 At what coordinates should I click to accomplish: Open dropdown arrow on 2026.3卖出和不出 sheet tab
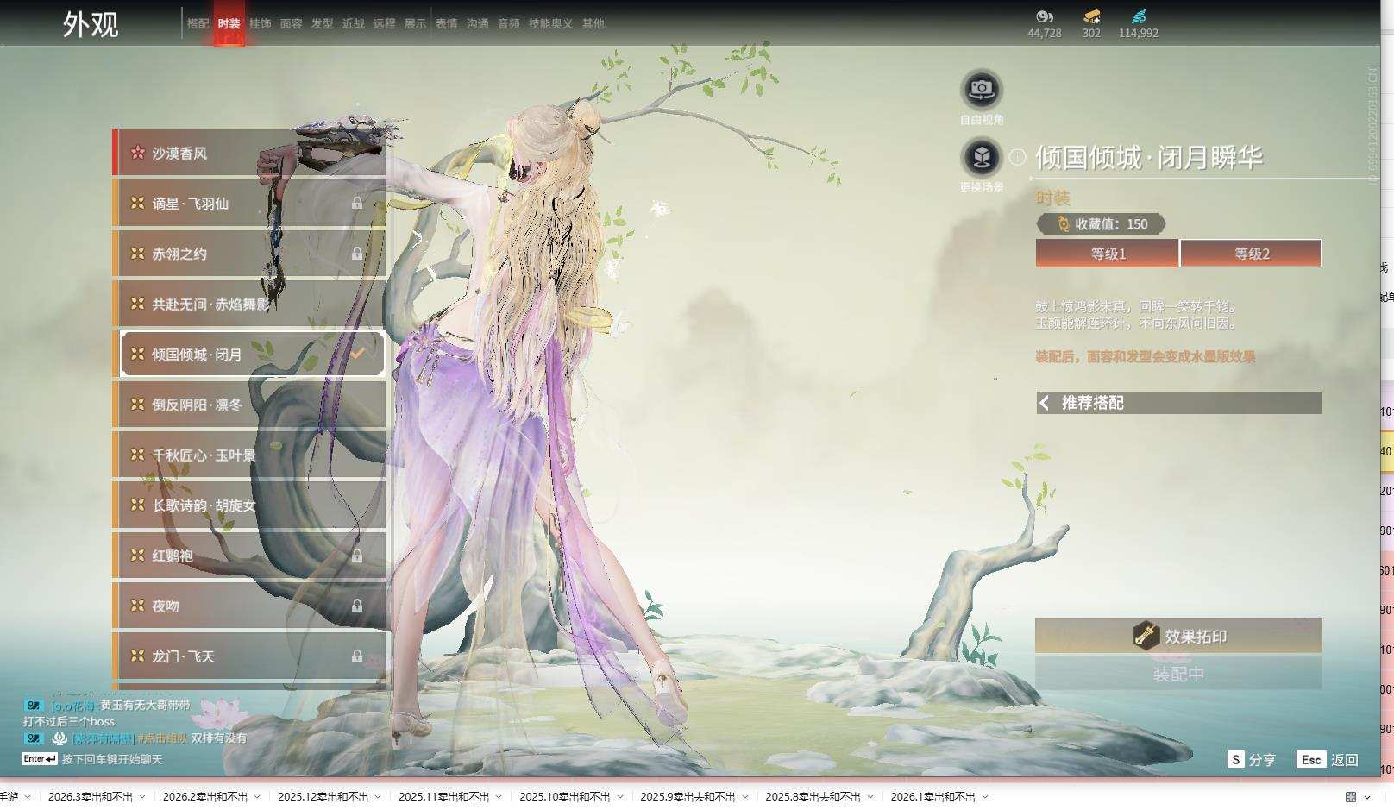142,796
